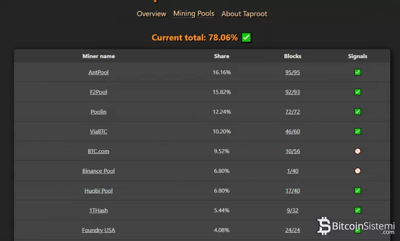Screen dimensions: 400x241
Task: Click the Share column header
Action: pos(222,56)
